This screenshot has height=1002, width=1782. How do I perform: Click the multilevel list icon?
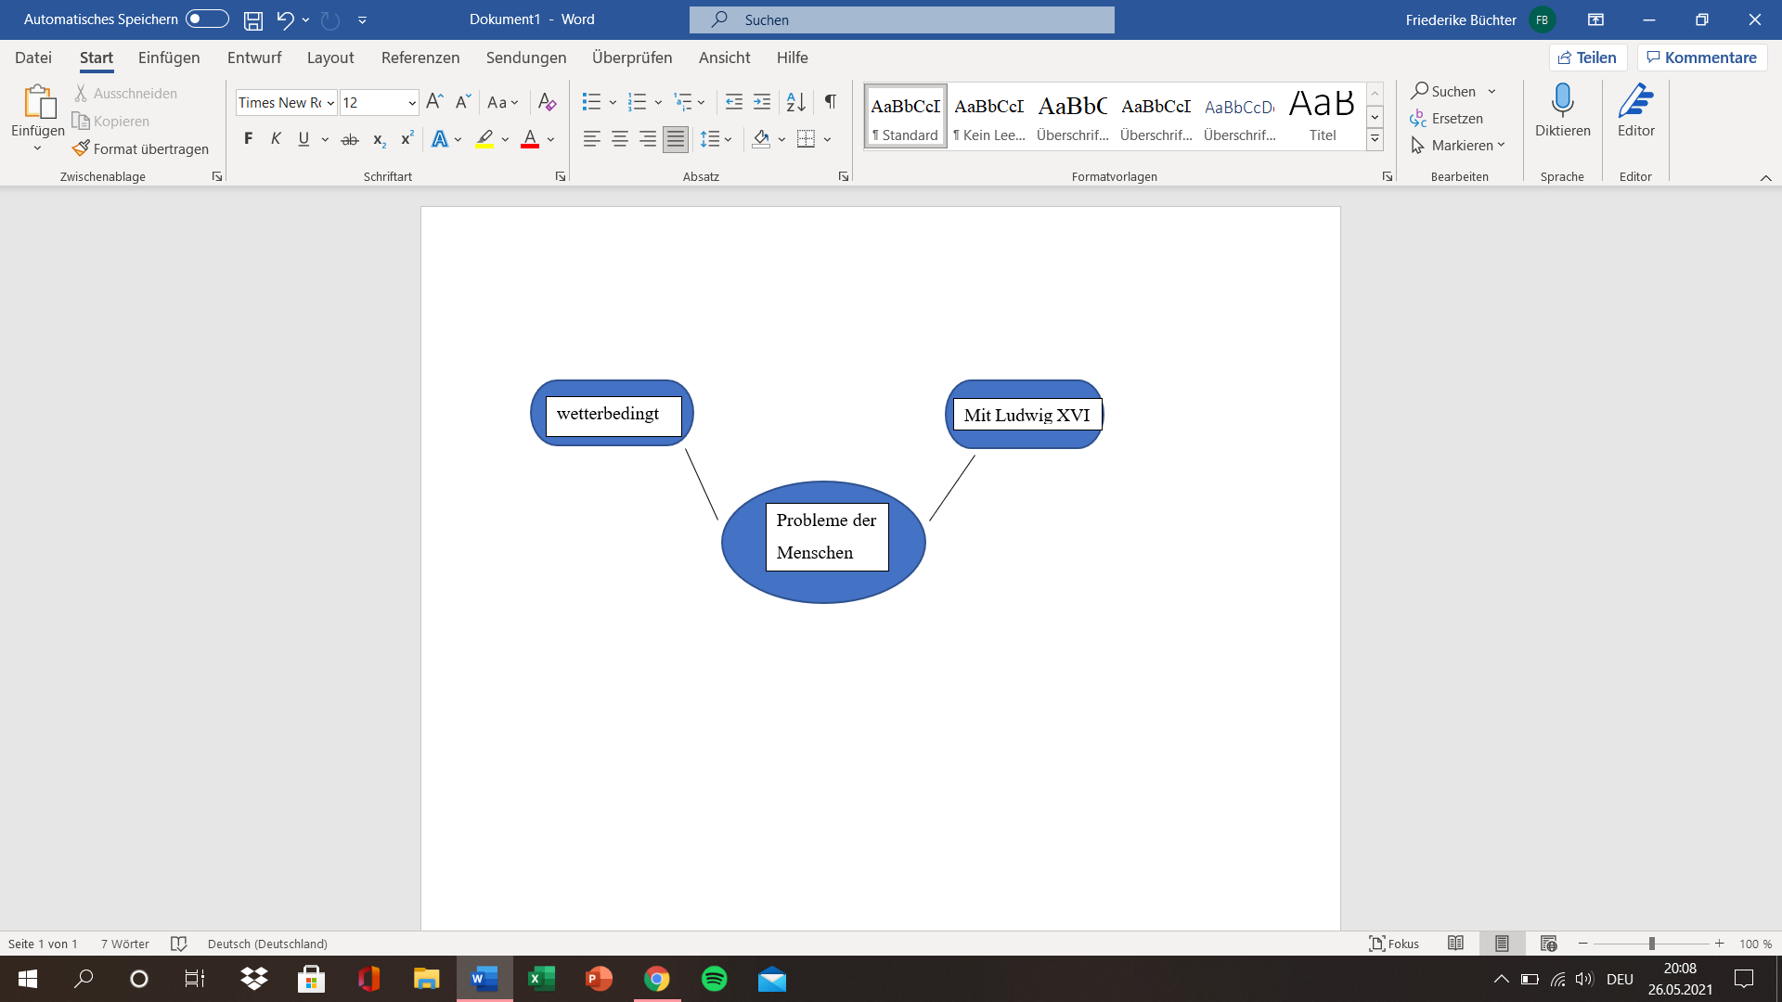[x=683, y=102]
